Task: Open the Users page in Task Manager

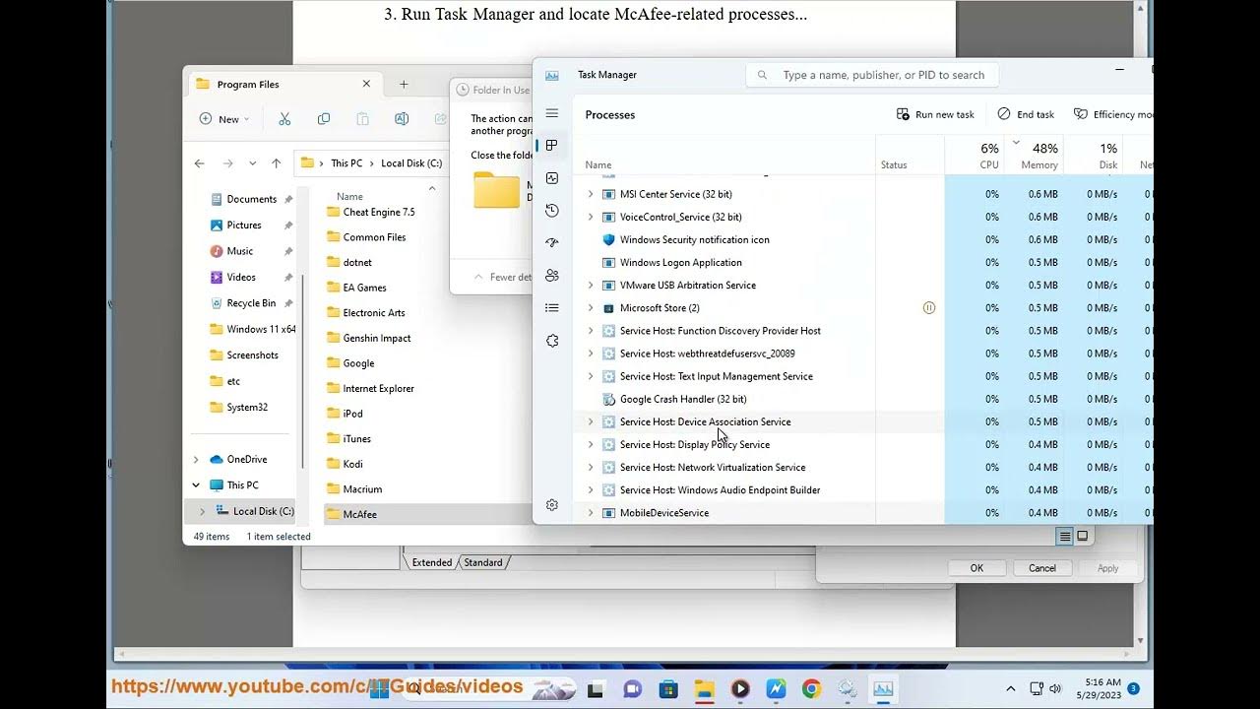Action: pos(551,276)
